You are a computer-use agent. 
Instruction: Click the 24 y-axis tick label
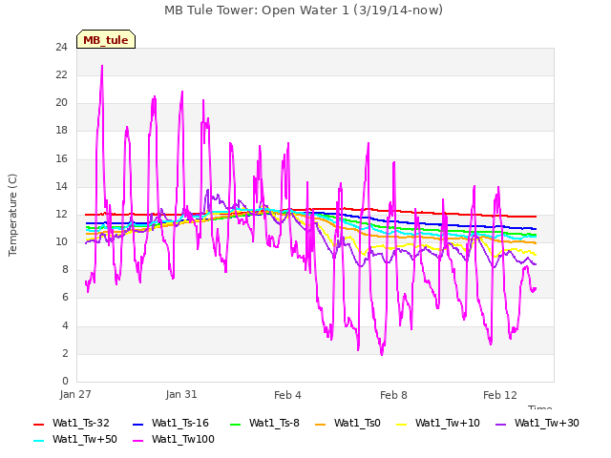(x=62, y=48)
